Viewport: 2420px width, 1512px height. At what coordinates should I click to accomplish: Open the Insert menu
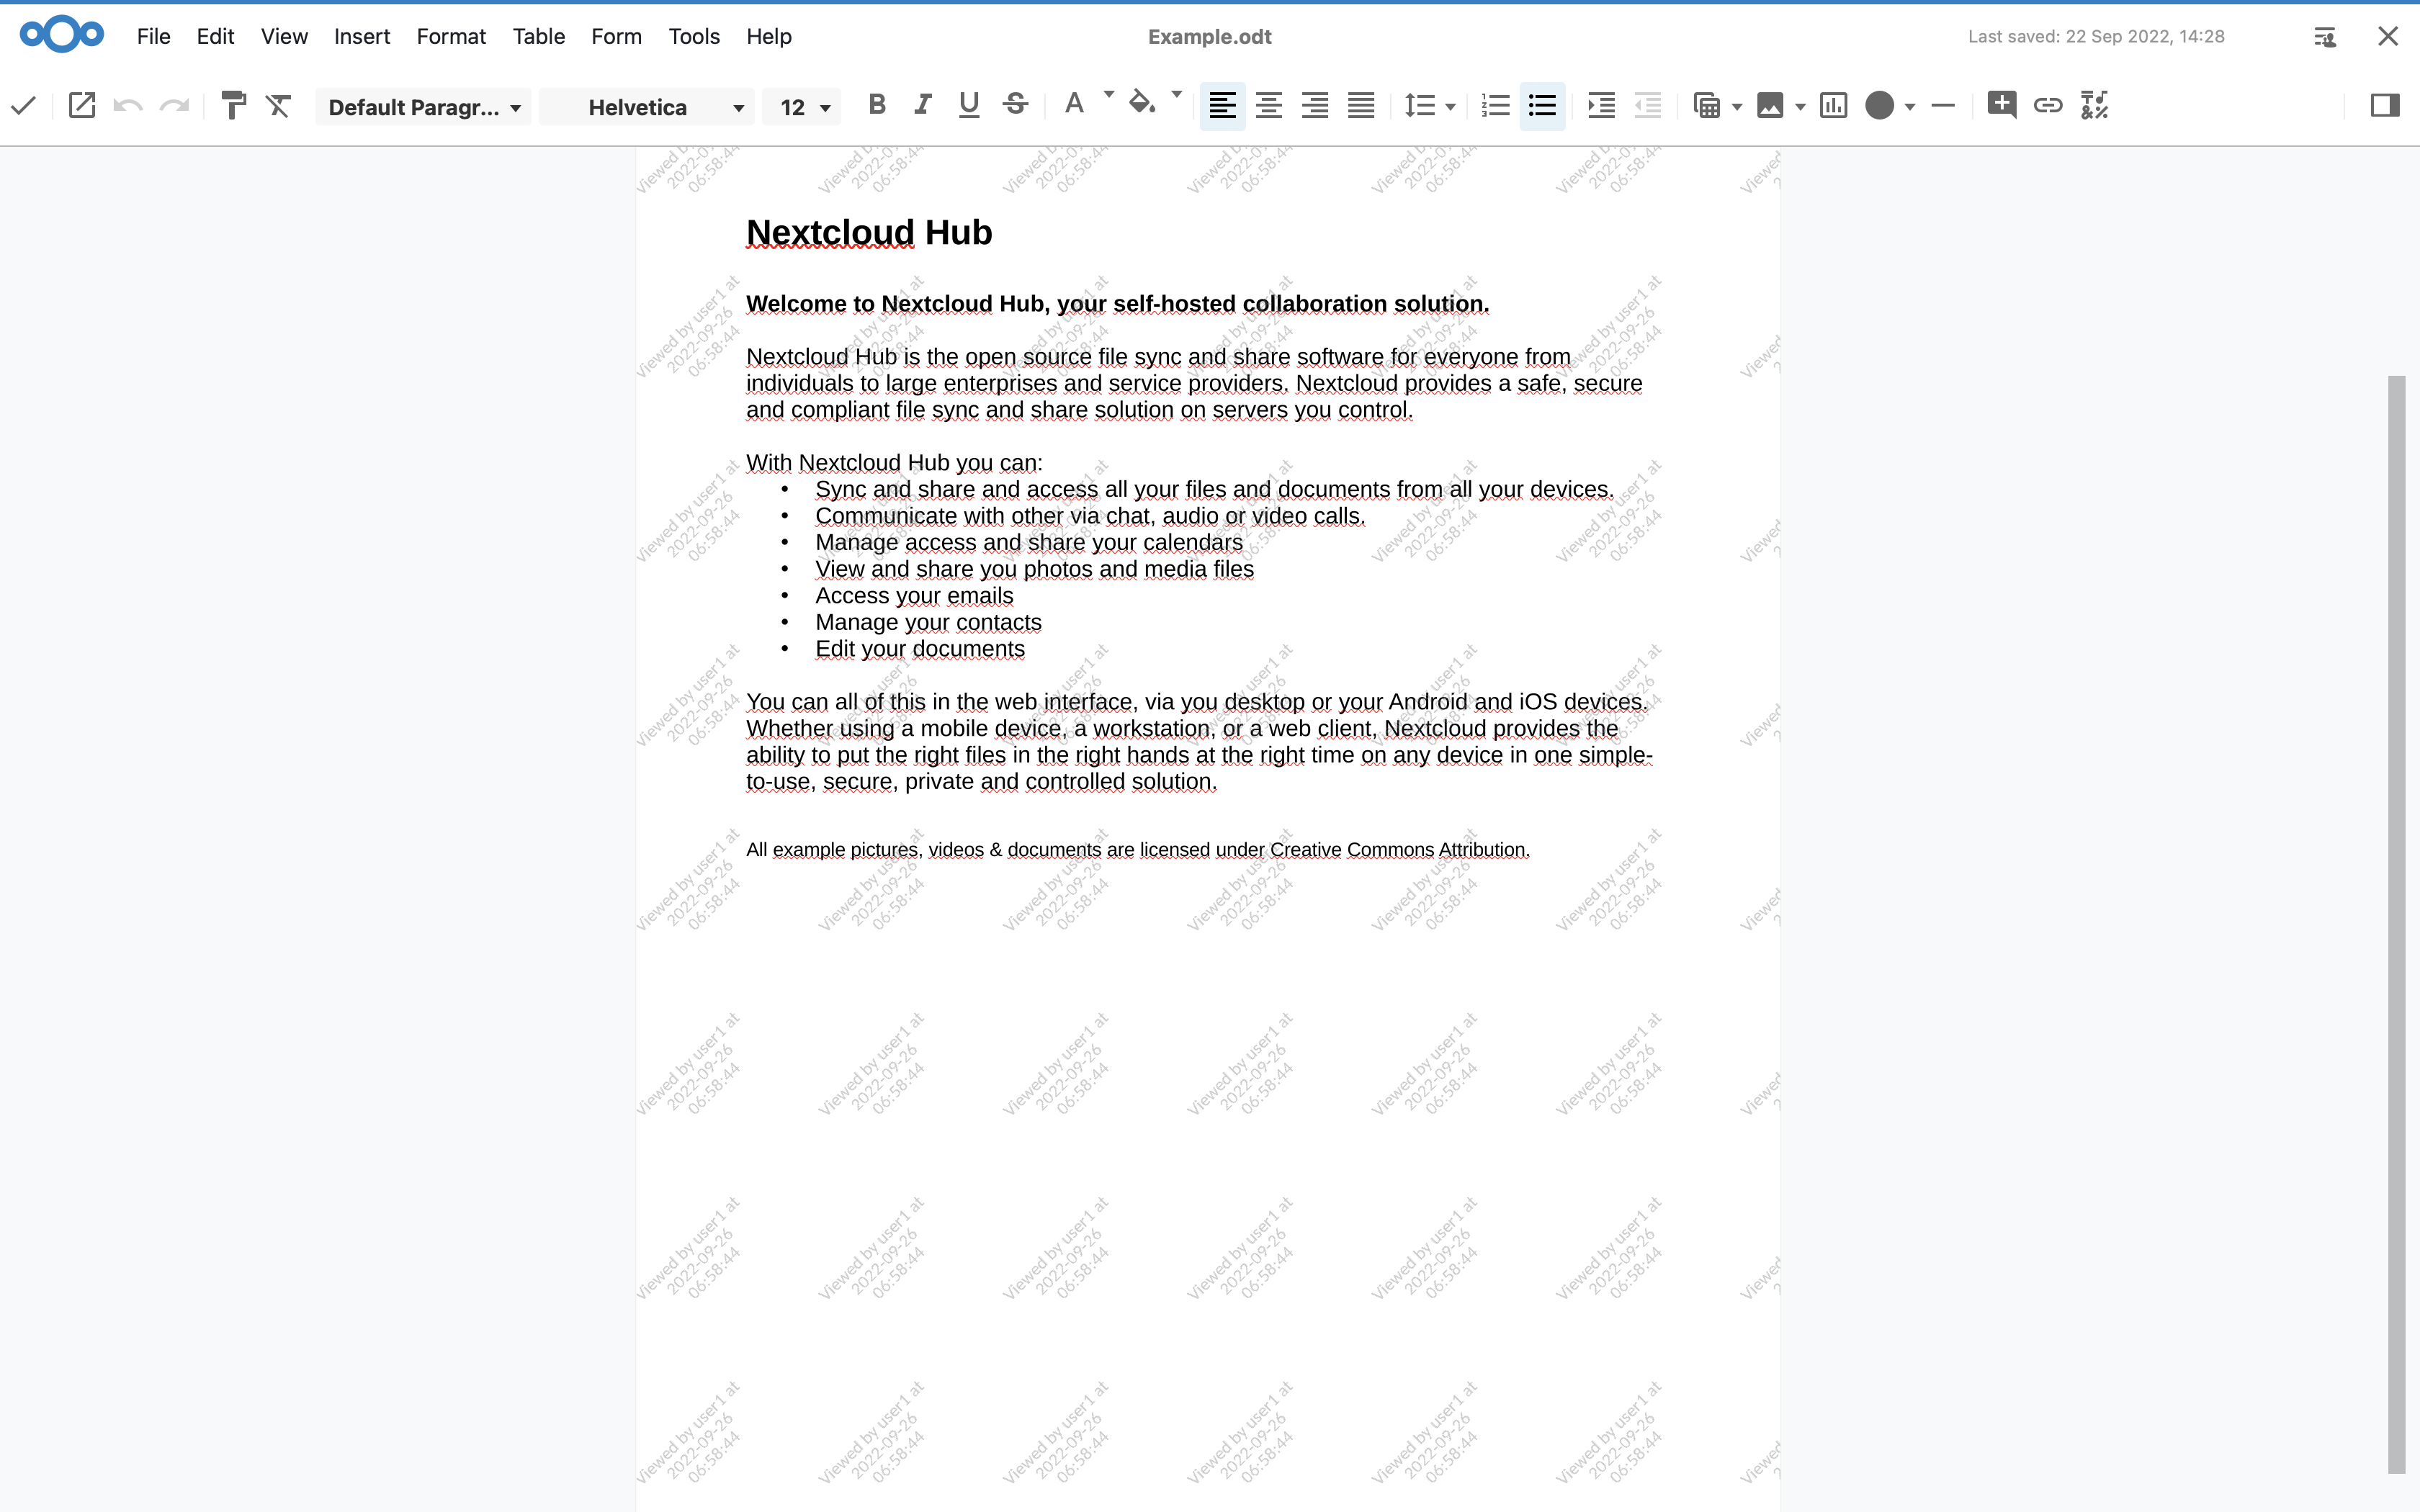[361, 36]
